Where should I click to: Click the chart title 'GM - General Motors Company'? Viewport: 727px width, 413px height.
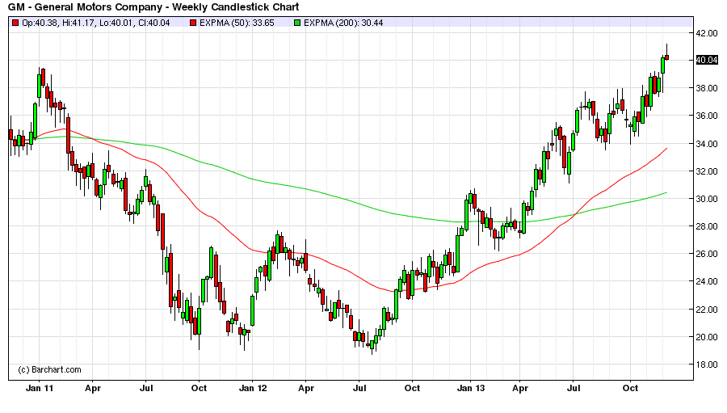(x=85, y=7)
